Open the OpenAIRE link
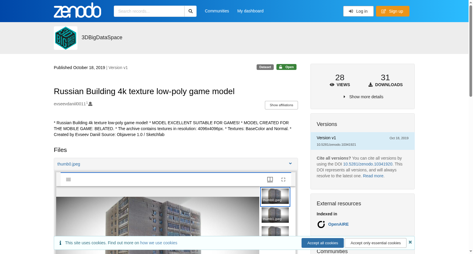The width and height of the screenshot is (473, 254). click(x=338, y=224)
